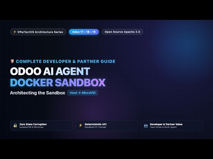
Task: Open the Deterministic API card
Action: click(106, 126)
